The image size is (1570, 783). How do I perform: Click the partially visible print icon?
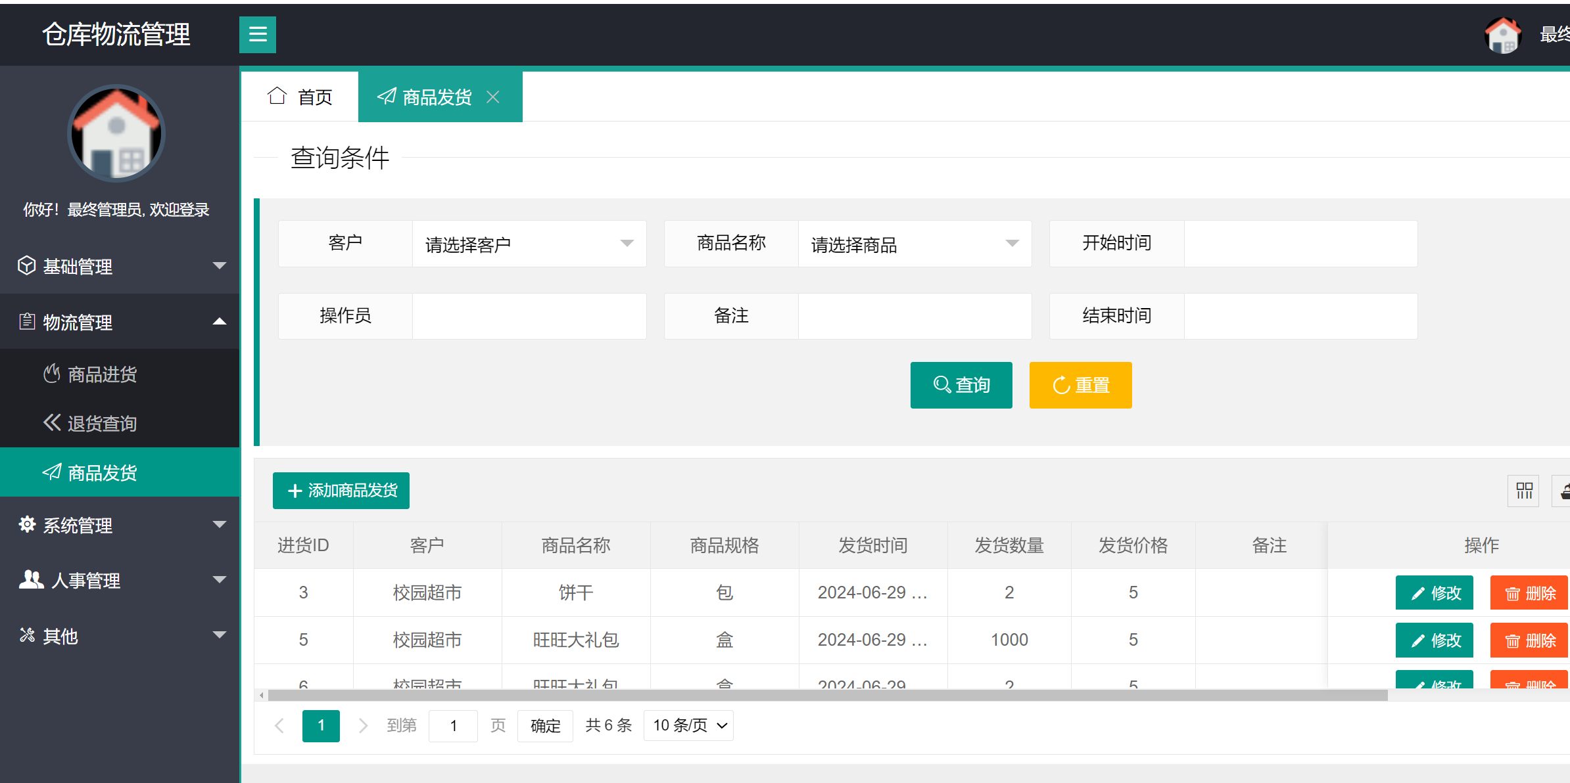(x=1562, y=491)
